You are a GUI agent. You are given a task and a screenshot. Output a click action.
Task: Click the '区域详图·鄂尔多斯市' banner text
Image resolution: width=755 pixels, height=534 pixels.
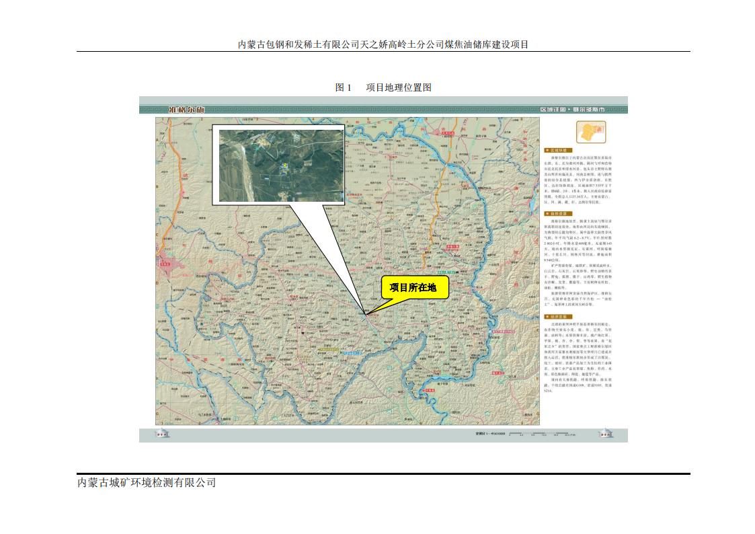(x=571, y=110)
